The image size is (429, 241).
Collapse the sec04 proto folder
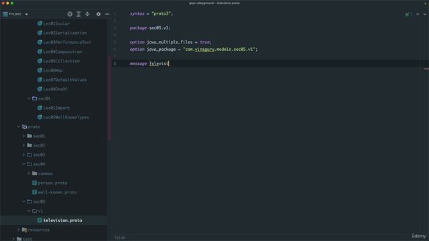pos(23,164)
